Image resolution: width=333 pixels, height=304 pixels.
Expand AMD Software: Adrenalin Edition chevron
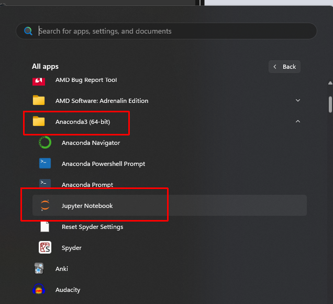pyautogui.click(x=298, y=100)
